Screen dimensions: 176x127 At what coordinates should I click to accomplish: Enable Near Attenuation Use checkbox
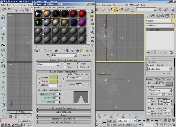pyautogui.click(x=149, y=101)
